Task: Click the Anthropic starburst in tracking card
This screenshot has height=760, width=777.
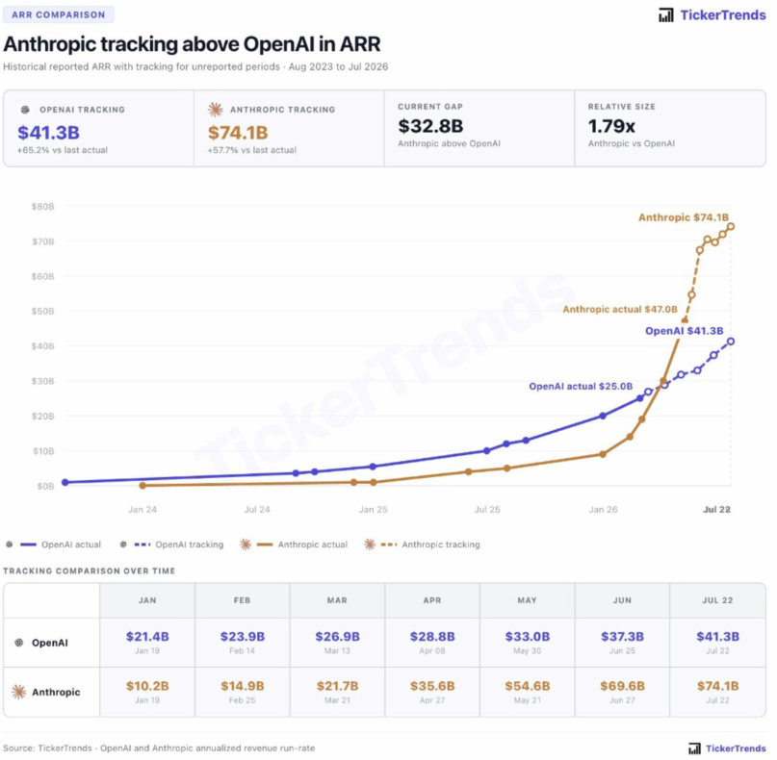Action: pyautogui.click(x=215, y=110)
